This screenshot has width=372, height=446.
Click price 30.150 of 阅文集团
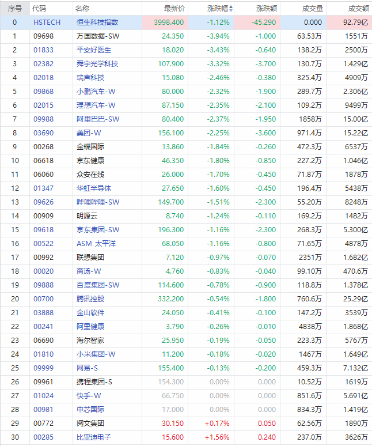[173, 424]
